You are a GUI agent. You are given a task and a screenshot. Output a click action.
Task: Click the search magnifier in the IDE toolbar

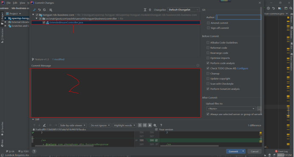coord(291,8)
